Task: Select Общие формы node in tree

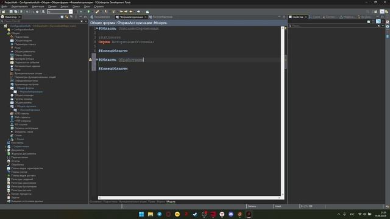Action: pos(26,88)
